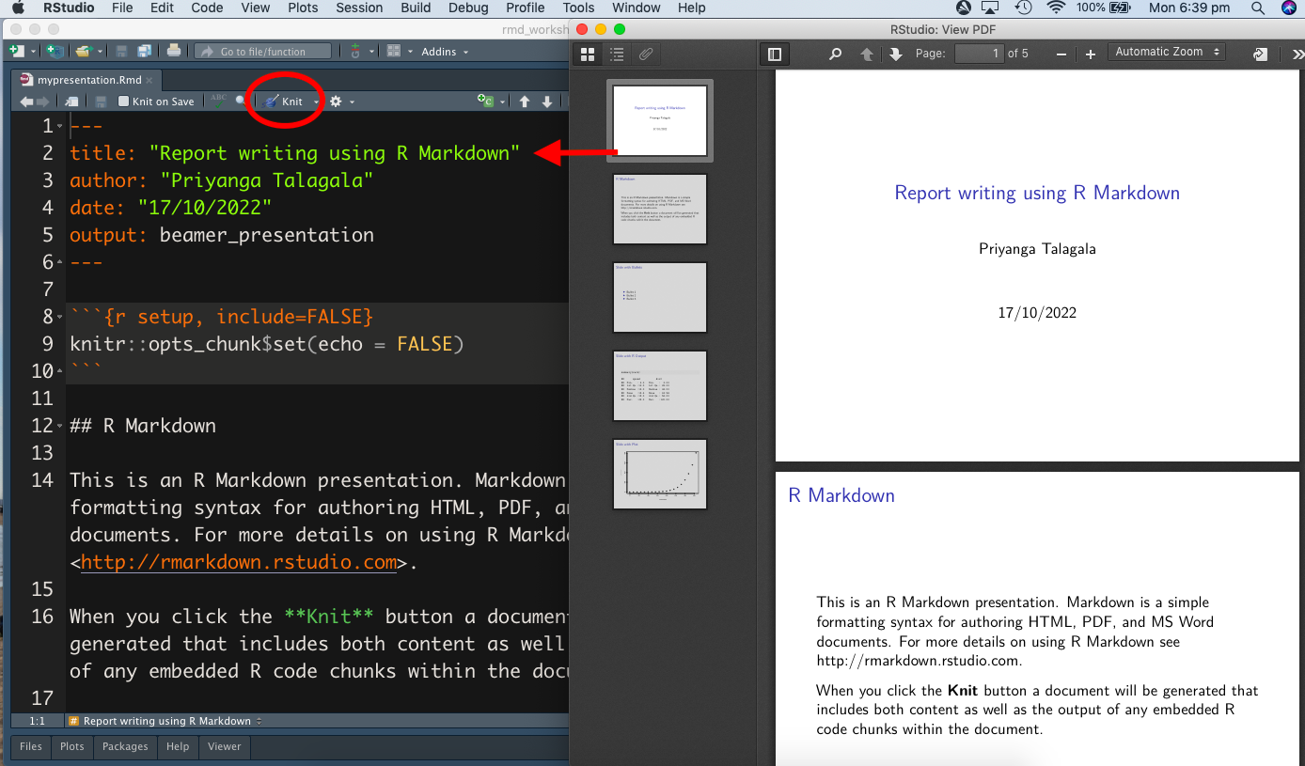Expand the panes layout dropdown arrow
The width and height of the screenshot is (1305, 766).
(410, 52)
